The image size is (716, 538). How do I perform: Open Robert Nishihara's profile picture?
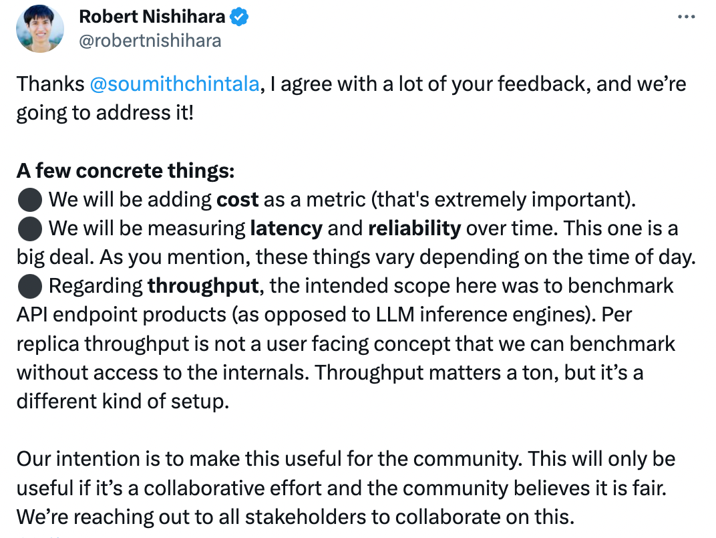click(39, 28)
